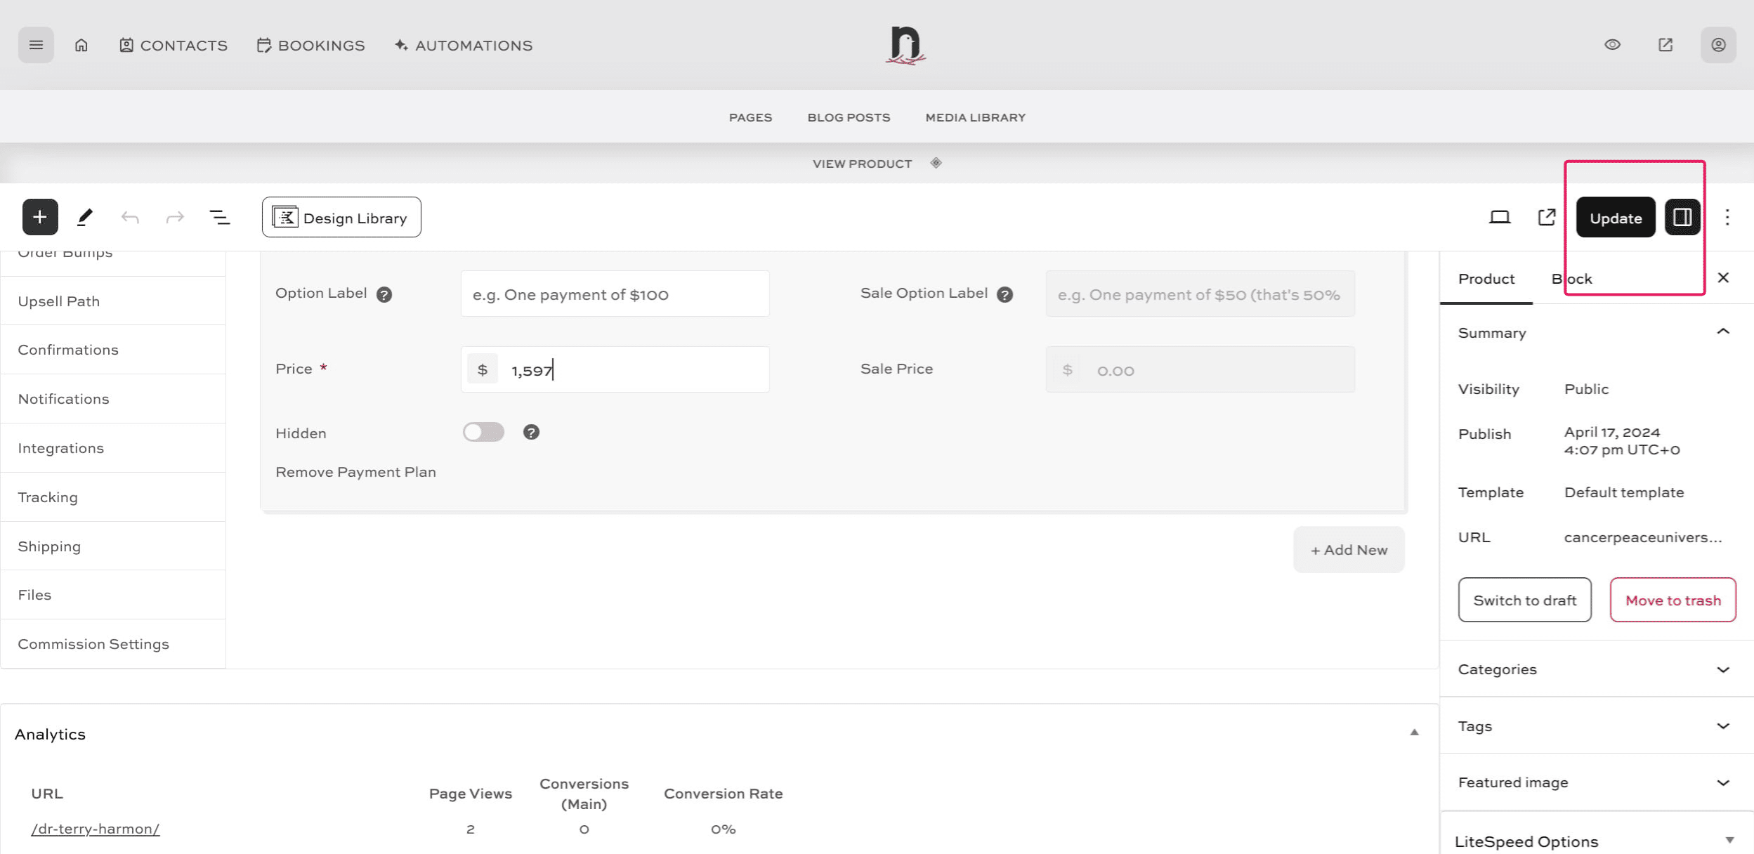
Task: Click the eye preview icon
Action: [1612, 45]
